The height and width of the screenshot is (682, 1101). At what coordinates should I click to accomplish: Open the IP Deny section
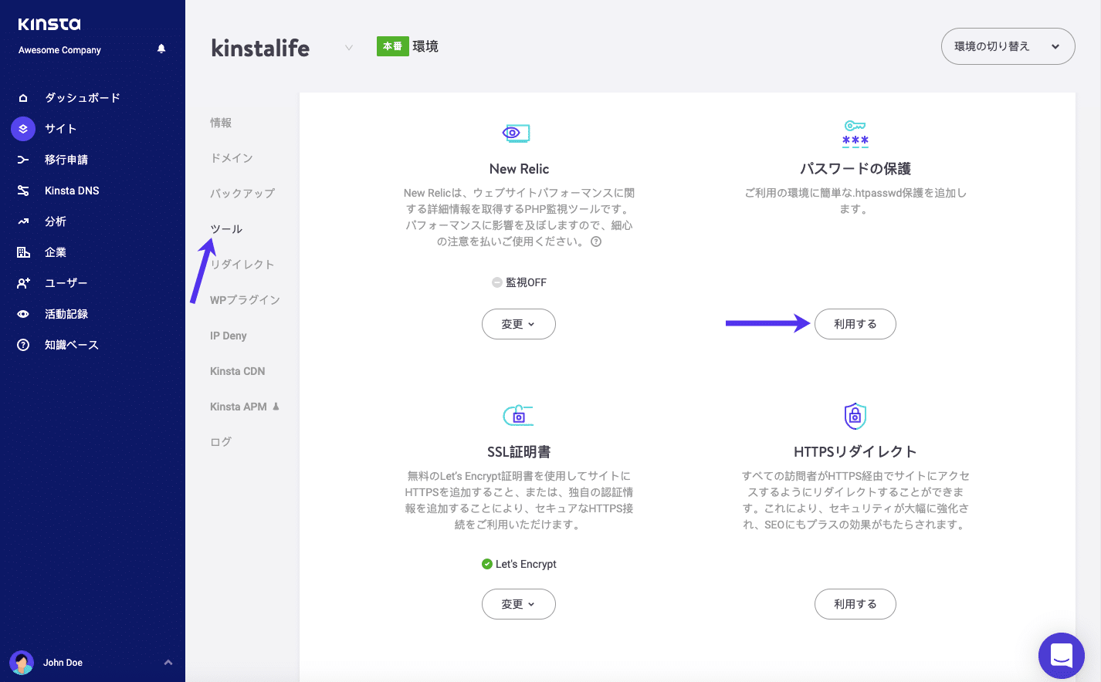pyautogui.click(x=229, y=335)
